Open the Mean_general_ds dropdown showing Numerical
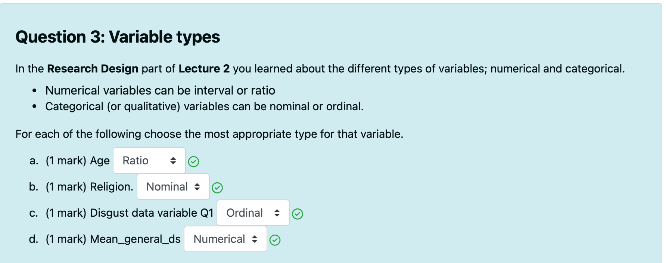This screenshot has height=263, width=666. pyautogui.click(x=225, y=239)
